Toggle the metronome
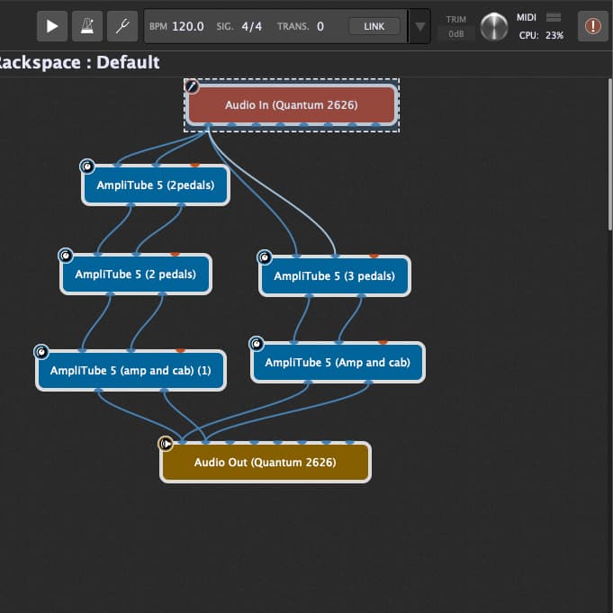613x613 pixels. point(87,26)
